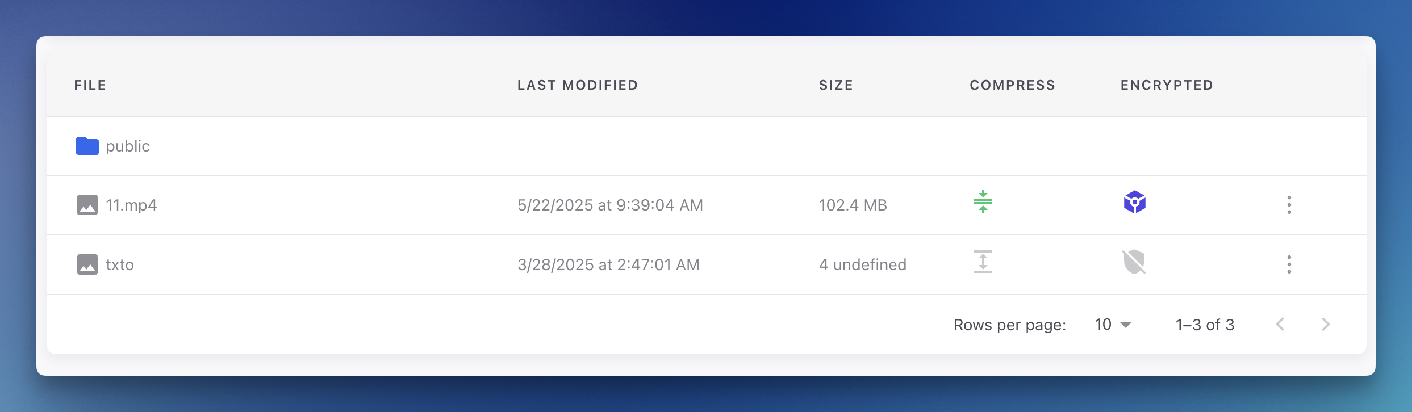
Task: Click the next page arrow button
Action: [1326, 324]
